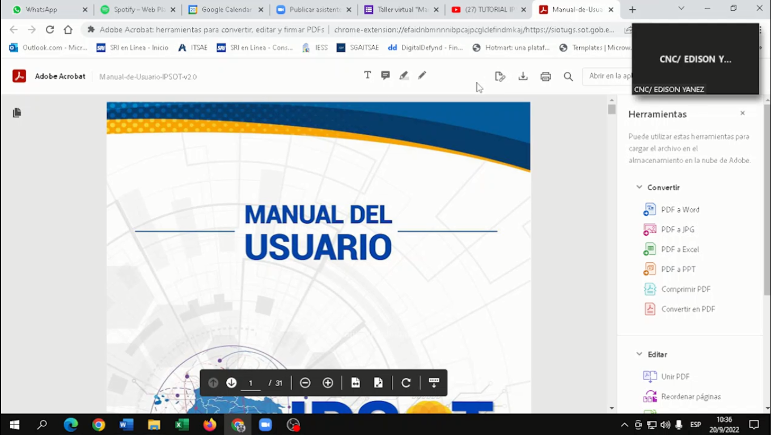The height and width of the screenshot is (435, 771).
Task: Switch to the Spotify Web Player tab
Action: tap(135, 10)
